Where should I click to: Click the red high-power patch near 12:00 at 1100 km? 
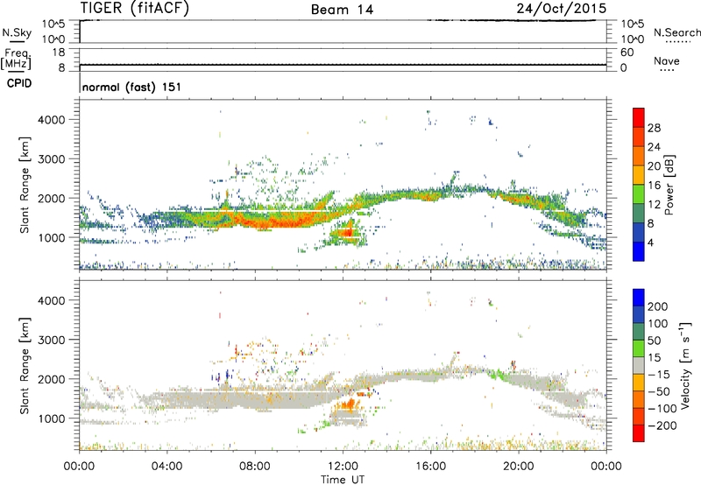[347, 232]
